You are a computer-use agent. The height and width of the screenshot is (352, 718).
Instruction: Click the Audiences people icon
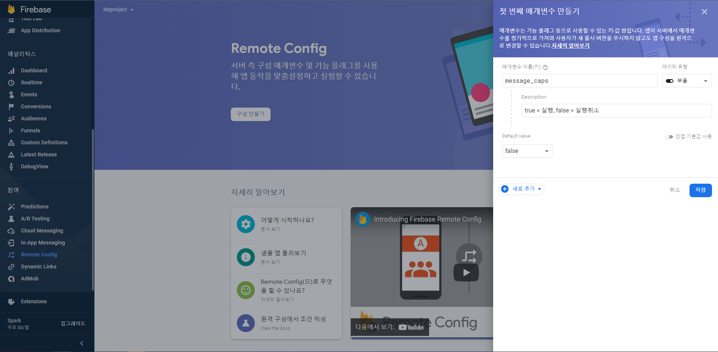point(12,118)
